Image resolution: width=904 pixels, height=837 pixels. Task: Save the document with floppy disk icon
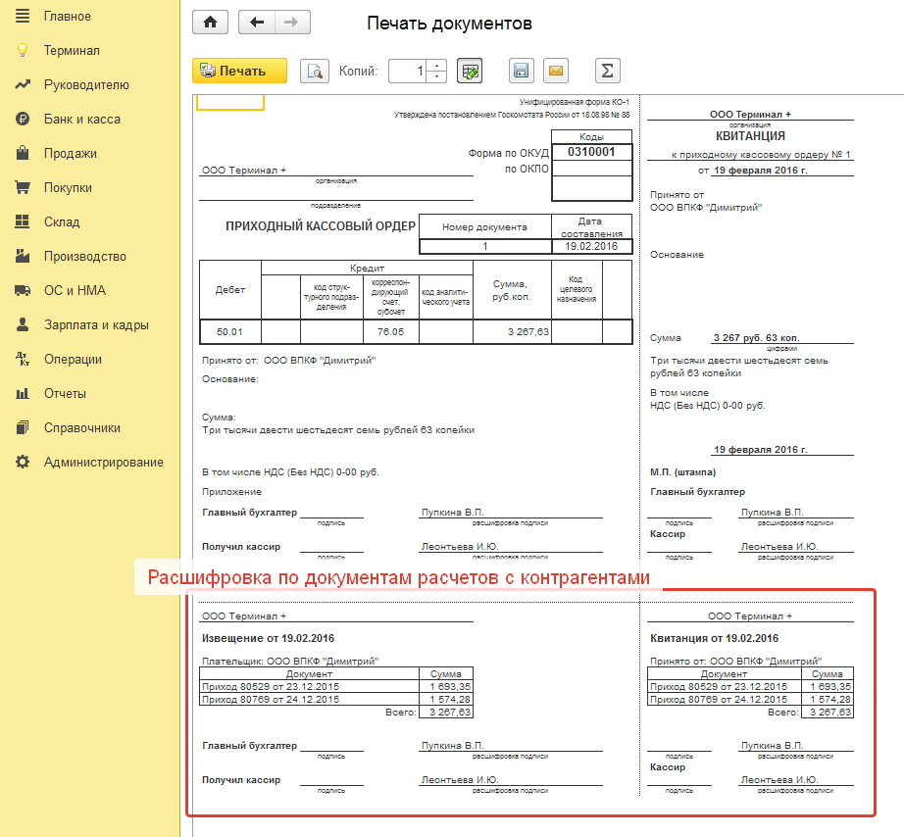click(x=522, y=71)
